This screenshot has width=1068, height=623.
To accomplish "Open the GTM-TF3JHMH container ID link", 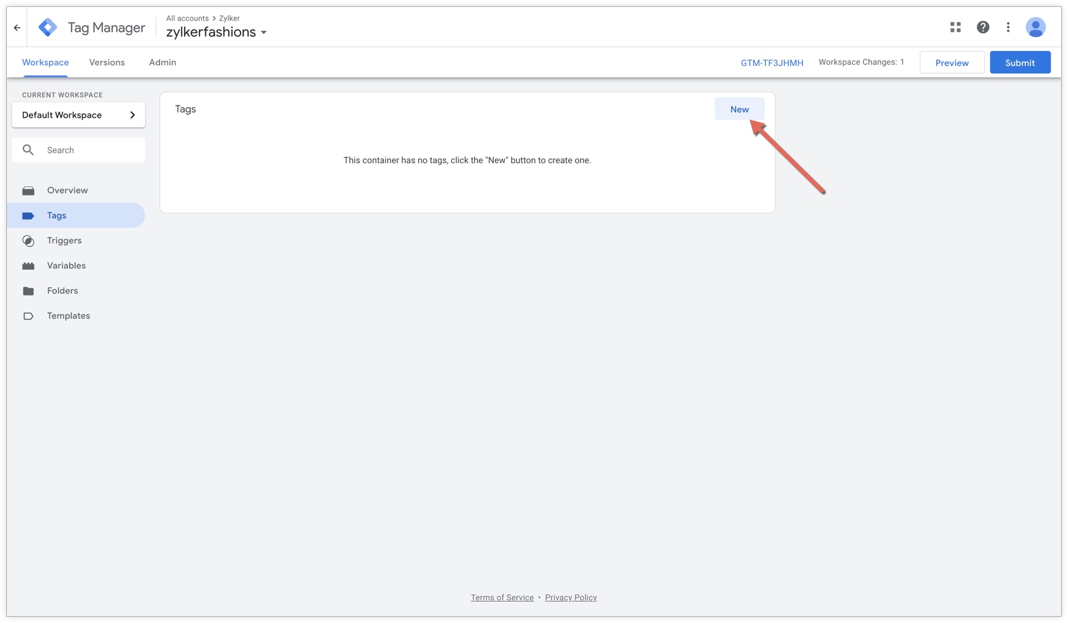I will point(772,63).
